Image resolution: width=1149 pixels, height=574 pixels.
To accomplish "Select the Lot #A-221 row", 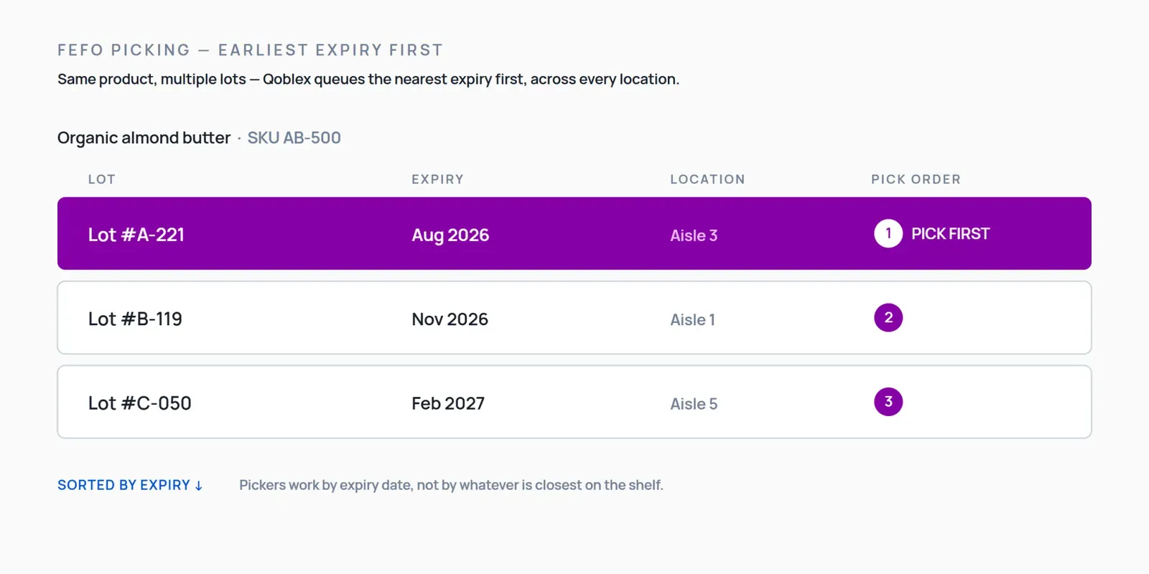I will pos(574,233).
